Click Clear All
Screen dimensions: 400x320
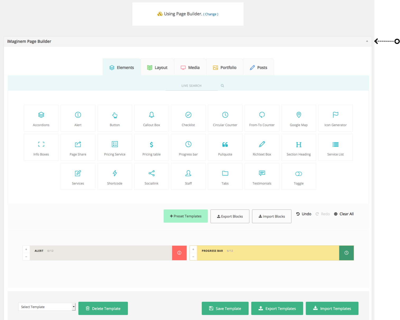[x=344, y=214]
